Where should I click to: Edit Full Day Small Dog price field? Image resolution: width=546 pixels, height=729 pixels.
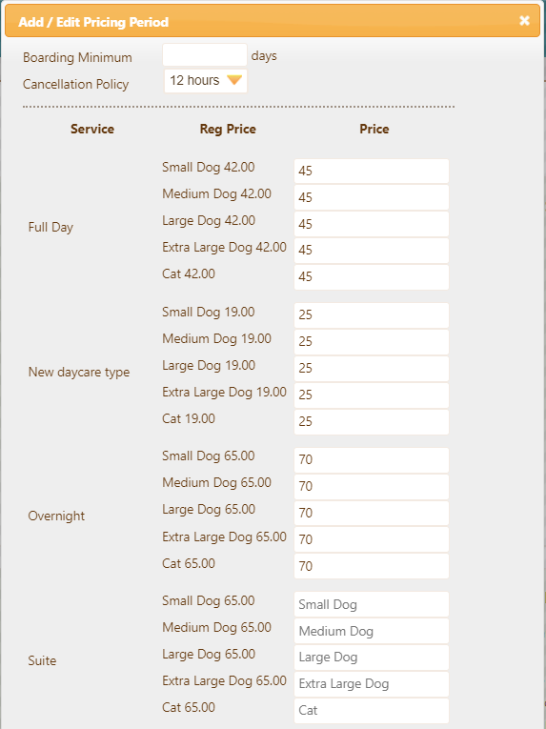(372, 172)
